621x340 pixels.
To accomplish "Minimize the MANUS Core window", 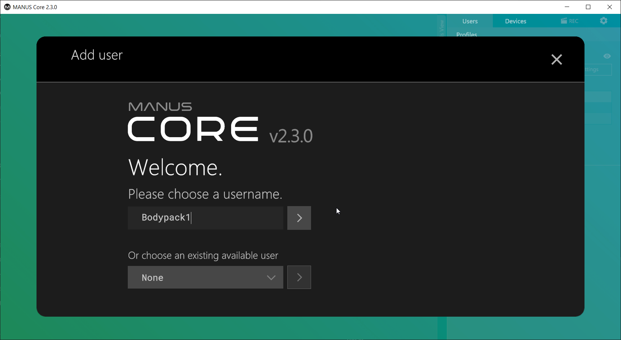I will pos(567,7).
